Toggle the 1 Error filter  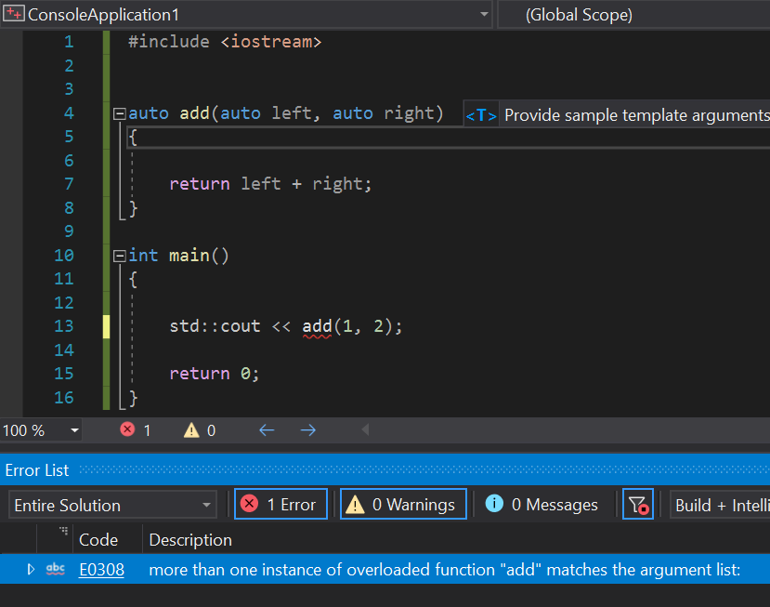click(281, 504)
